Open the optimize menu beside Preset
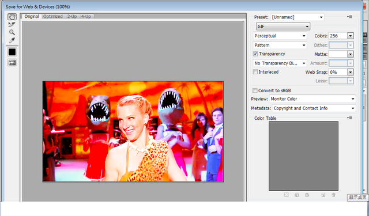 pyautogui.click(x=350, y=17)
